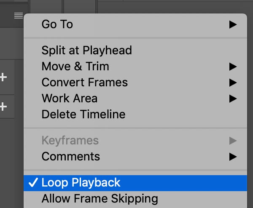Screen dimensions: 253x208
Task: Open the Work Area menu entry
Action: pos(135,99)
